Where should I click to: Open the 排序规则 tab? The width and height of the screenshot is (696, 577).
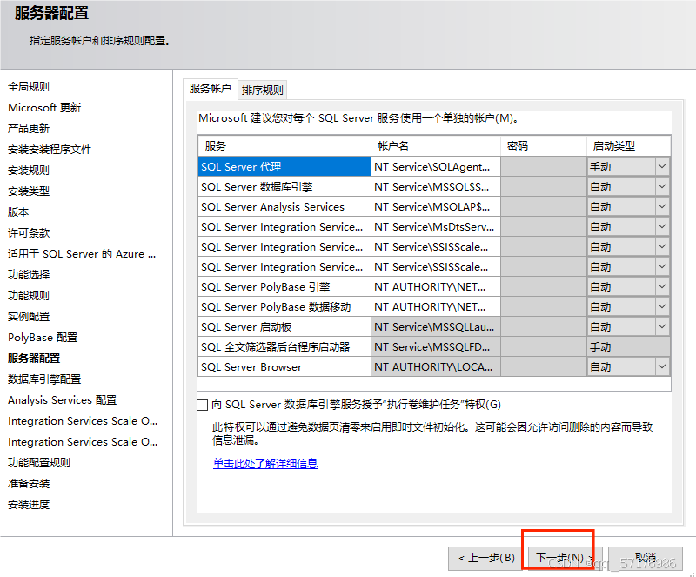pos(263,91)
